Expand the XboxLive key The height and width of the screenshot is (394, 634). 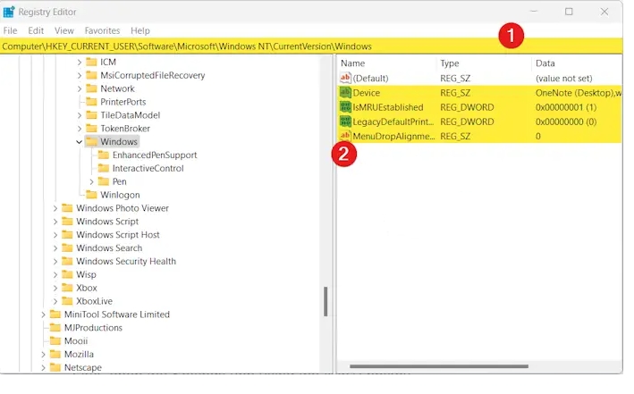(55, 301)
